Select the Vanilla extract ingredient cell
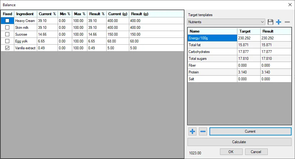Viewport: 295px width, 159px height. tap(25, 48)
